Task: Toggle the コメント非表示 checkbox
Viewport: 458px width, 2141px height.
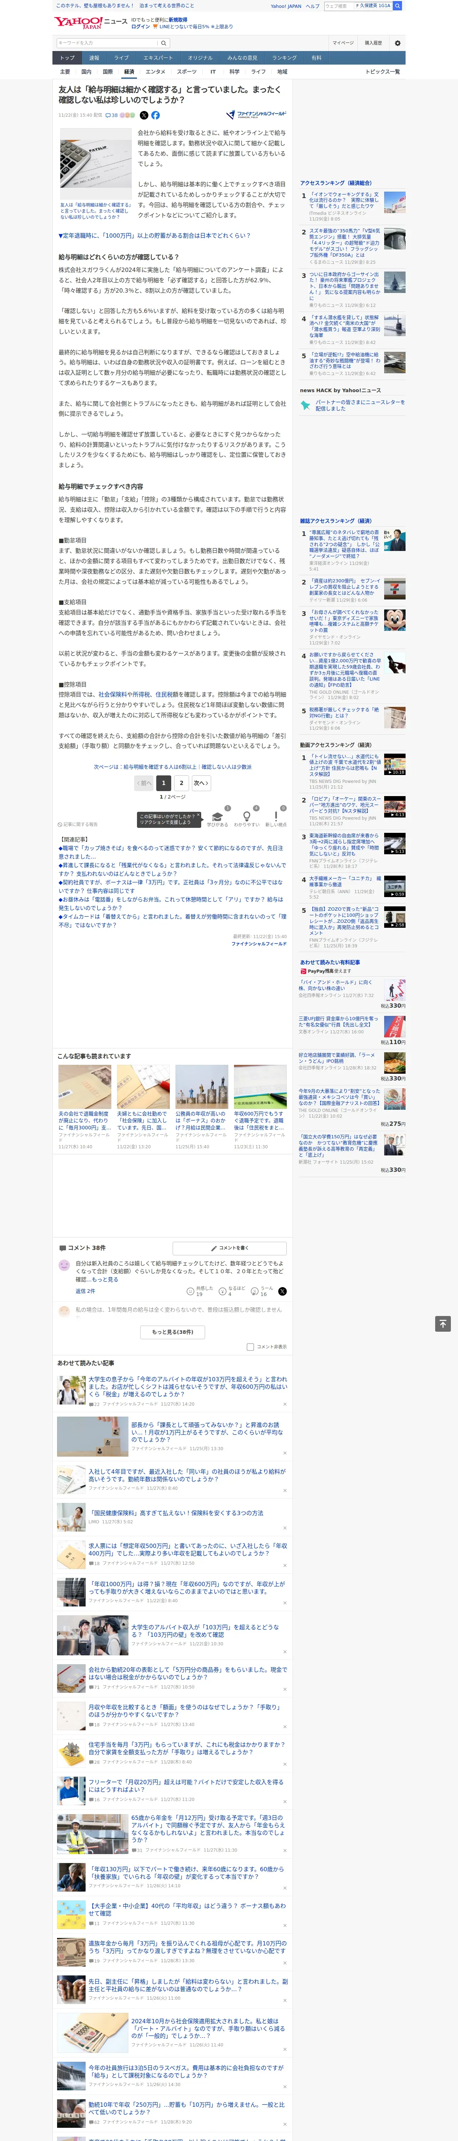Action: [250, 1347]
